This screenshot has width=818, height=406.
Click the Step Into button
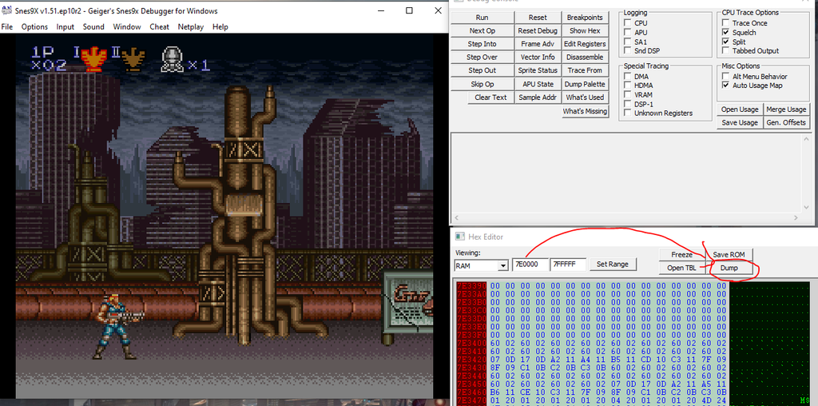482,44
